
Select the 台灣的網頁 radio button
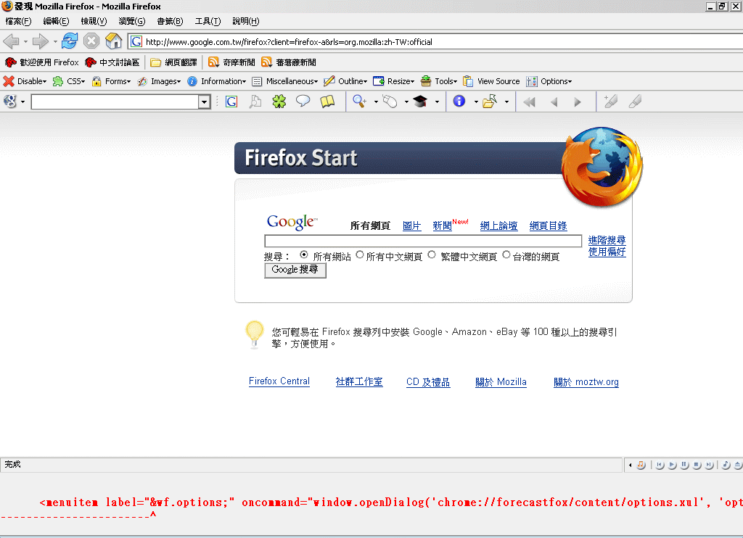(x=506, y=254)
